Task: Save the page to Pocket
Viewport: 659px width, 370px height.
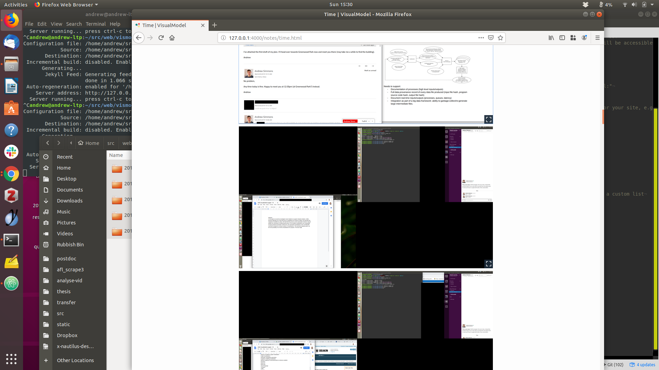Action: tap(491, 38)
